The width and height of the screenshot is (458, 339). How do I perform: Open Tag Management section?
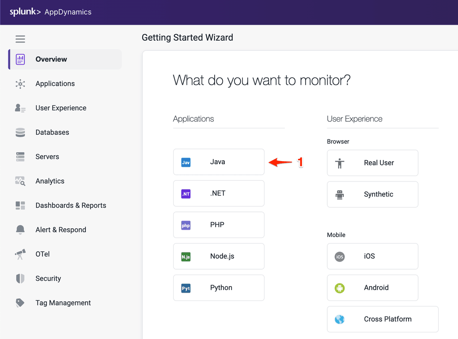pos(63,303)
